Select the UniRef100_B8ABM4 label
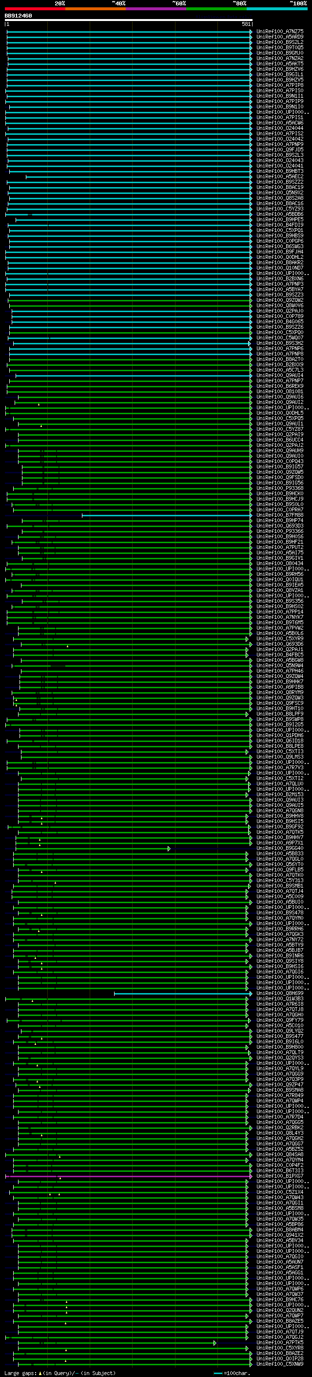 [x=280, y=1229]
